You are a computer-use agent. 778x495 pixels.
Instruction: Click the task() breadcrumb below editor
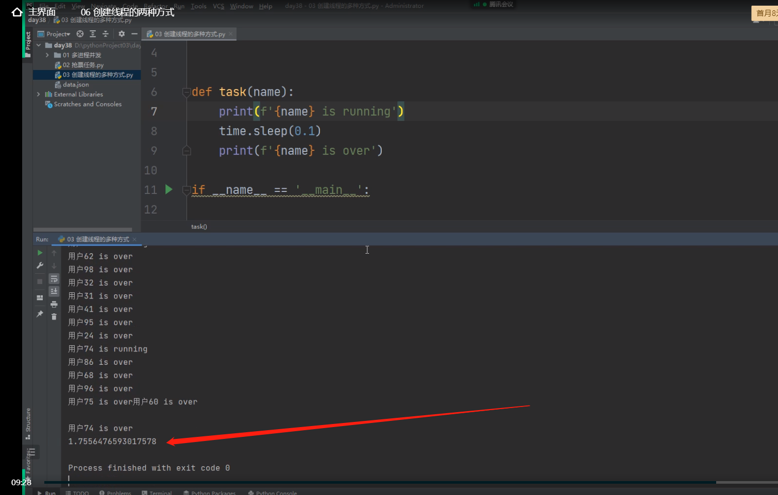point(199,226)
